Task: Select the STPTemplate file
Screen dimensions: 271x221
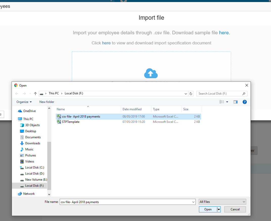Action: point(71,122)
